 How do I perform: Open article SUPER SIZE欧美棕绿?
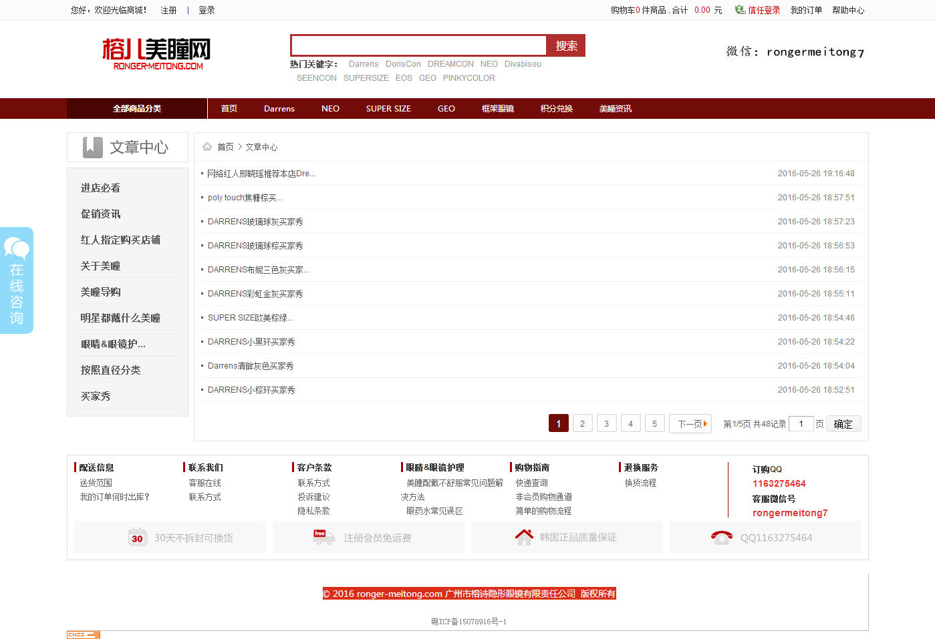point(250,318)
